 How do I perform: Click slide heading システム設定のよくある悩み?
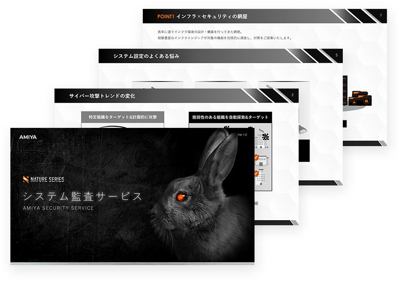[146, 56]
